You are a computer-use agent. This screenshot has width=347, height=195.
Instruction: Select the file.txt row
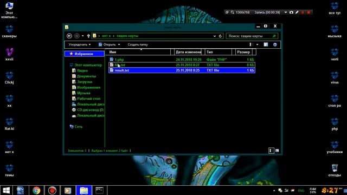coord(182,65)
